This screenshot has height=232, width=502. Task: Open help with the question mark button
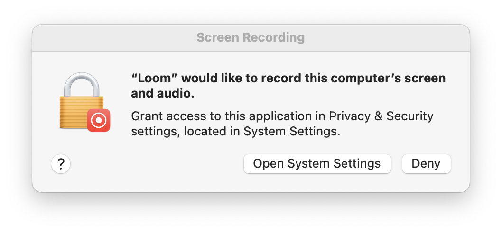point(61,164)
